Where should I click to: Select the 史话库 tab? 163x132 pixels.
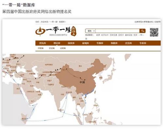pyautogui.click(x=128, y=43)
